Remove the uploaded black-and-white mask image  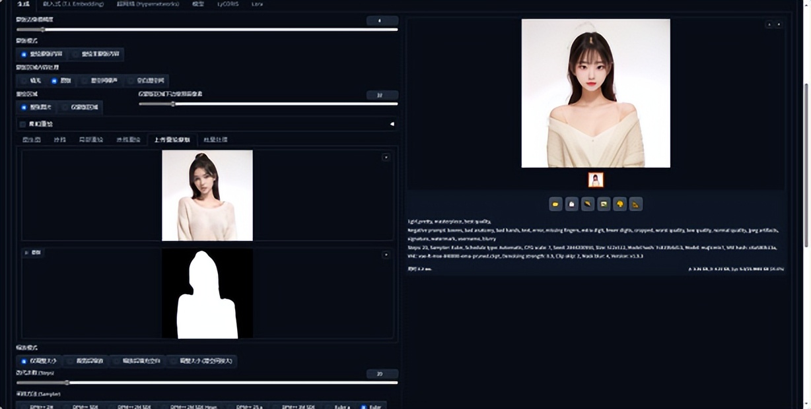pyautogui.click(x=386, y=255)
